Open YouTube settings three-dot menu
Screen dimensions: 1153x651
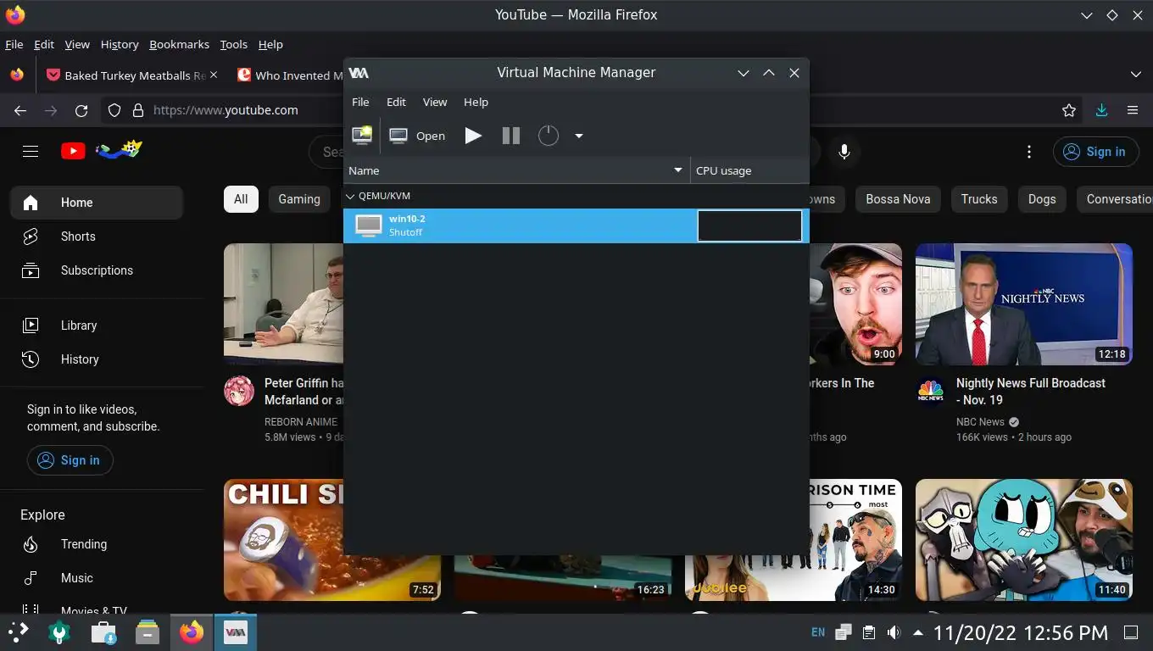(x=1029, y=152)
